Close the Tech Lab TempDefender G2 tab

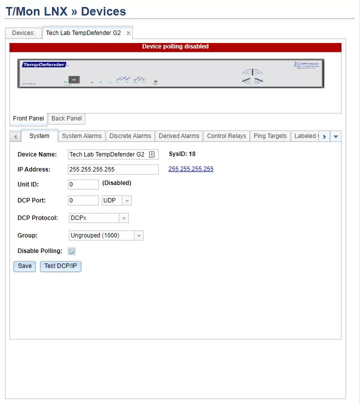(x=128, y=33)
